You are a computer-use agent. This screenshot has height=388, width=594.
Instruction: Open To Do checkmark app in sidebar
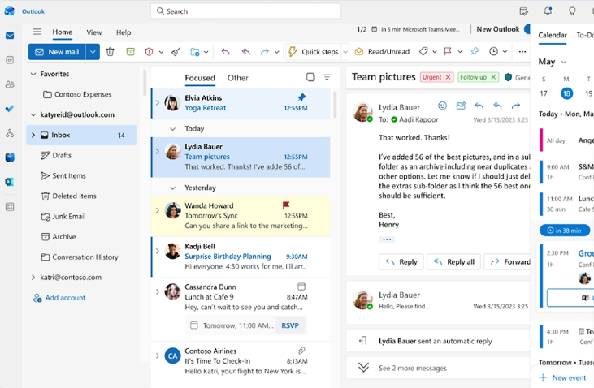pos(10,109)
